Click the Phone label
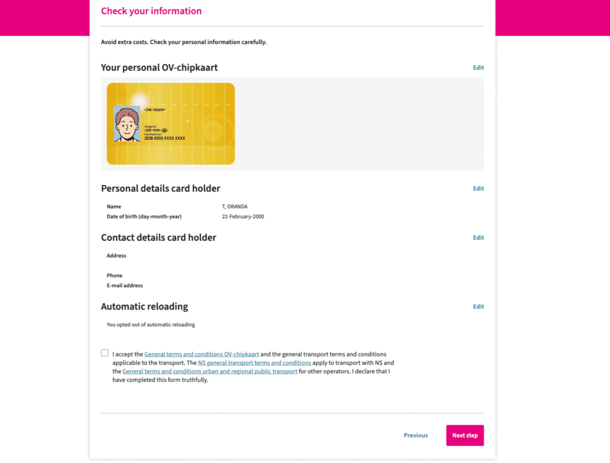 114,276
